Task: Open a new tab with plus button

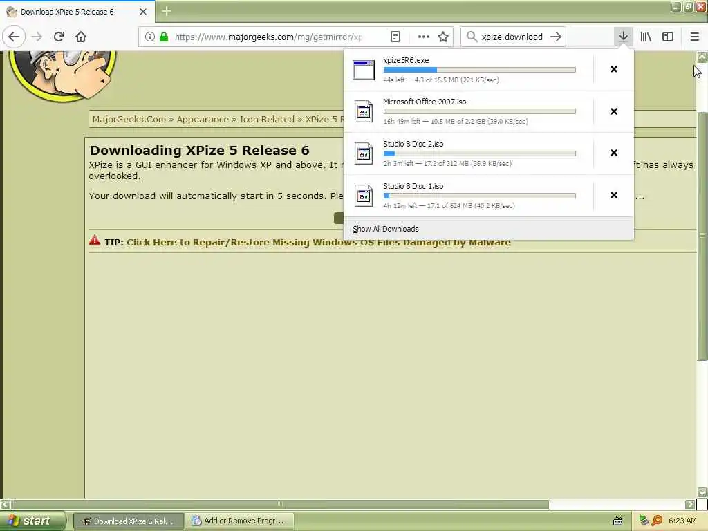Action: (x=166, y=11)
